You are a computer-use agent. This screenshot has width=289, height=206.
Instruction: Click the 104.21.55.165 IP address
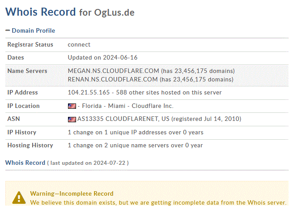[x=89, y=92]
